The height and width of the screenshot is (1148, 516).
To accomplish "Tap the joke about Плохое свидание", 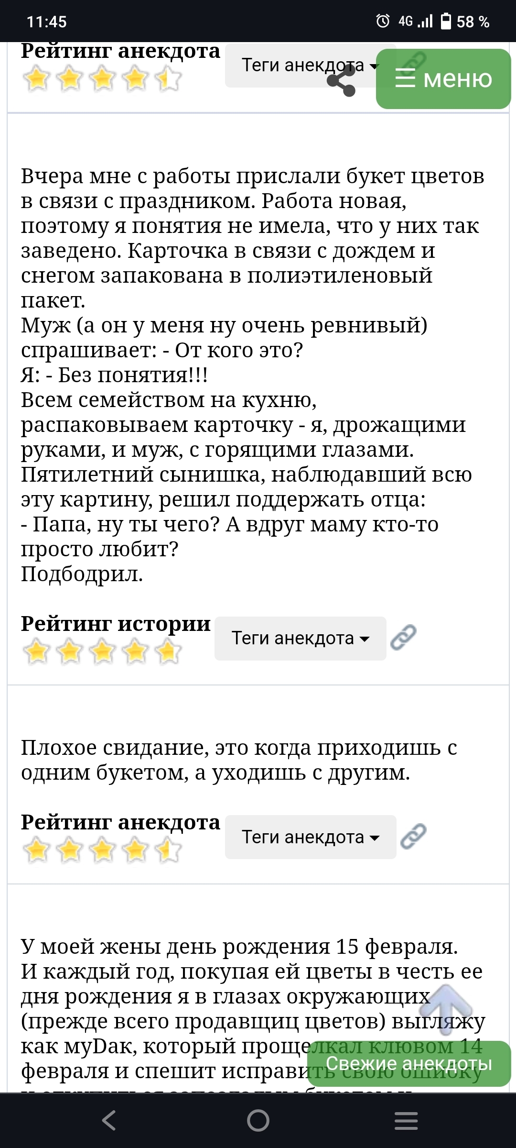I will (x=239, y=760).
